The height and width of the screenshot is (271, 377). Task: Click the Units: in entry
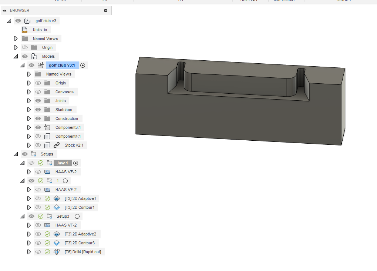tap(40, 30)
